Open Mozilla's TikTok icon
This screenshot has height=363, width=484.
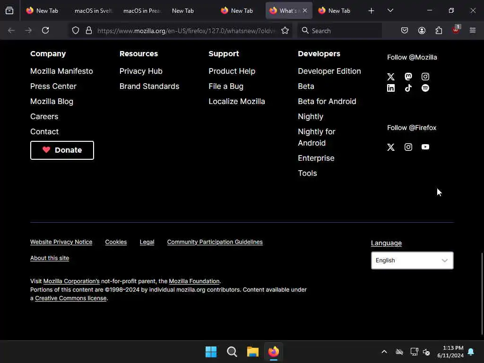pyautogui.click(x=408, y=88)
